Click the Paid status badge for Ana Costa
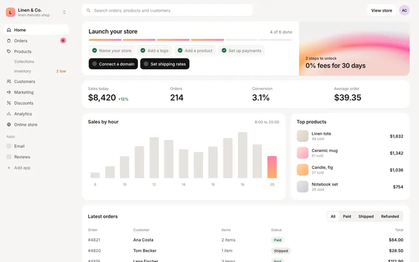 (278, 240)
